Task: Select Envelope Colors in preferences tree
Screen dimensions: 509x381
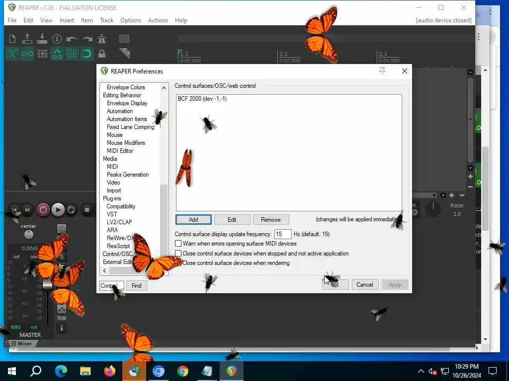Action: (126, 87)
